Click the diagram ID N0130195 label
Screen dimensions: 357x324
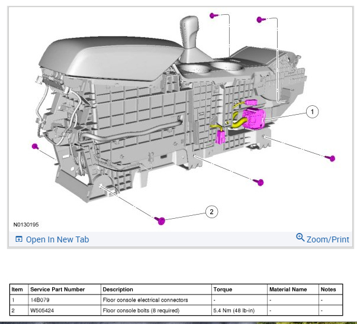tap(26, 225)
